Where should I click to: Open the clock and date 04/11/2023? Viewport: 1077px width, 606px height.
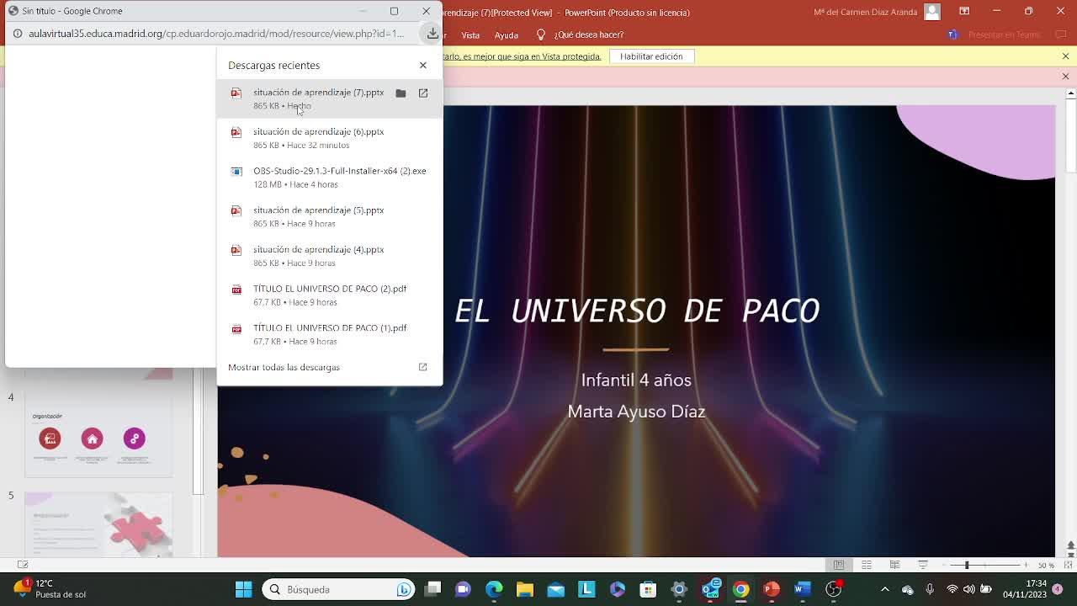coord(1025,589)
